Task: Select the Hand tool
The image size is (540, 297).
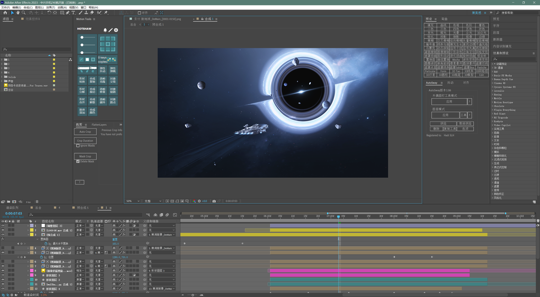Action: coord(18,13)
